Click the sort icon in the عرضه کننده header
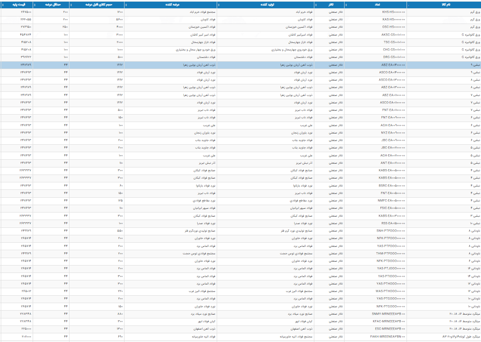The height and width of the screenshot is (342, 481). pyautogui.click(x=126, y=5)
